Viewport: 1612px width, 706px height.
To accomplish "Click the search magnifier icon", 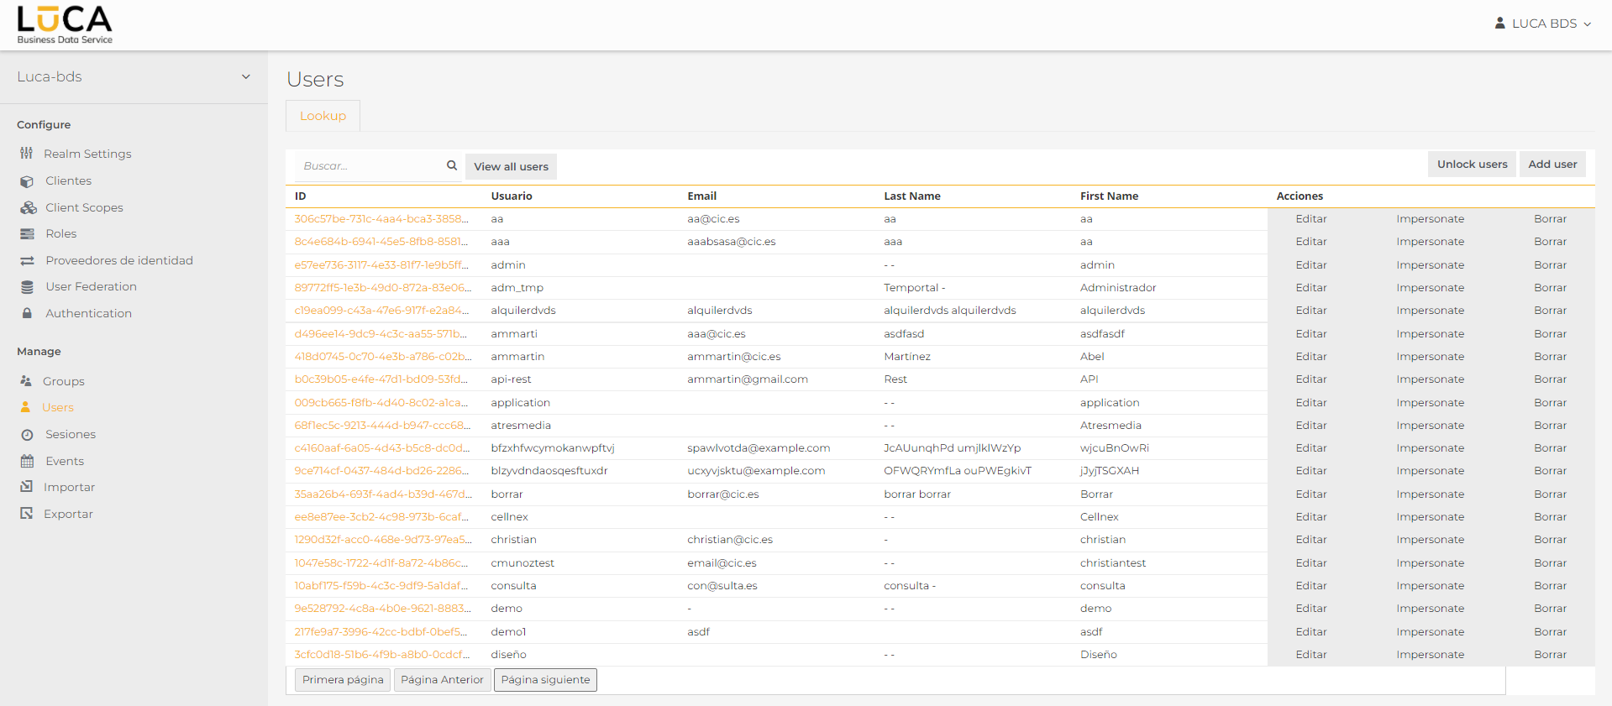I will point(452,165).
